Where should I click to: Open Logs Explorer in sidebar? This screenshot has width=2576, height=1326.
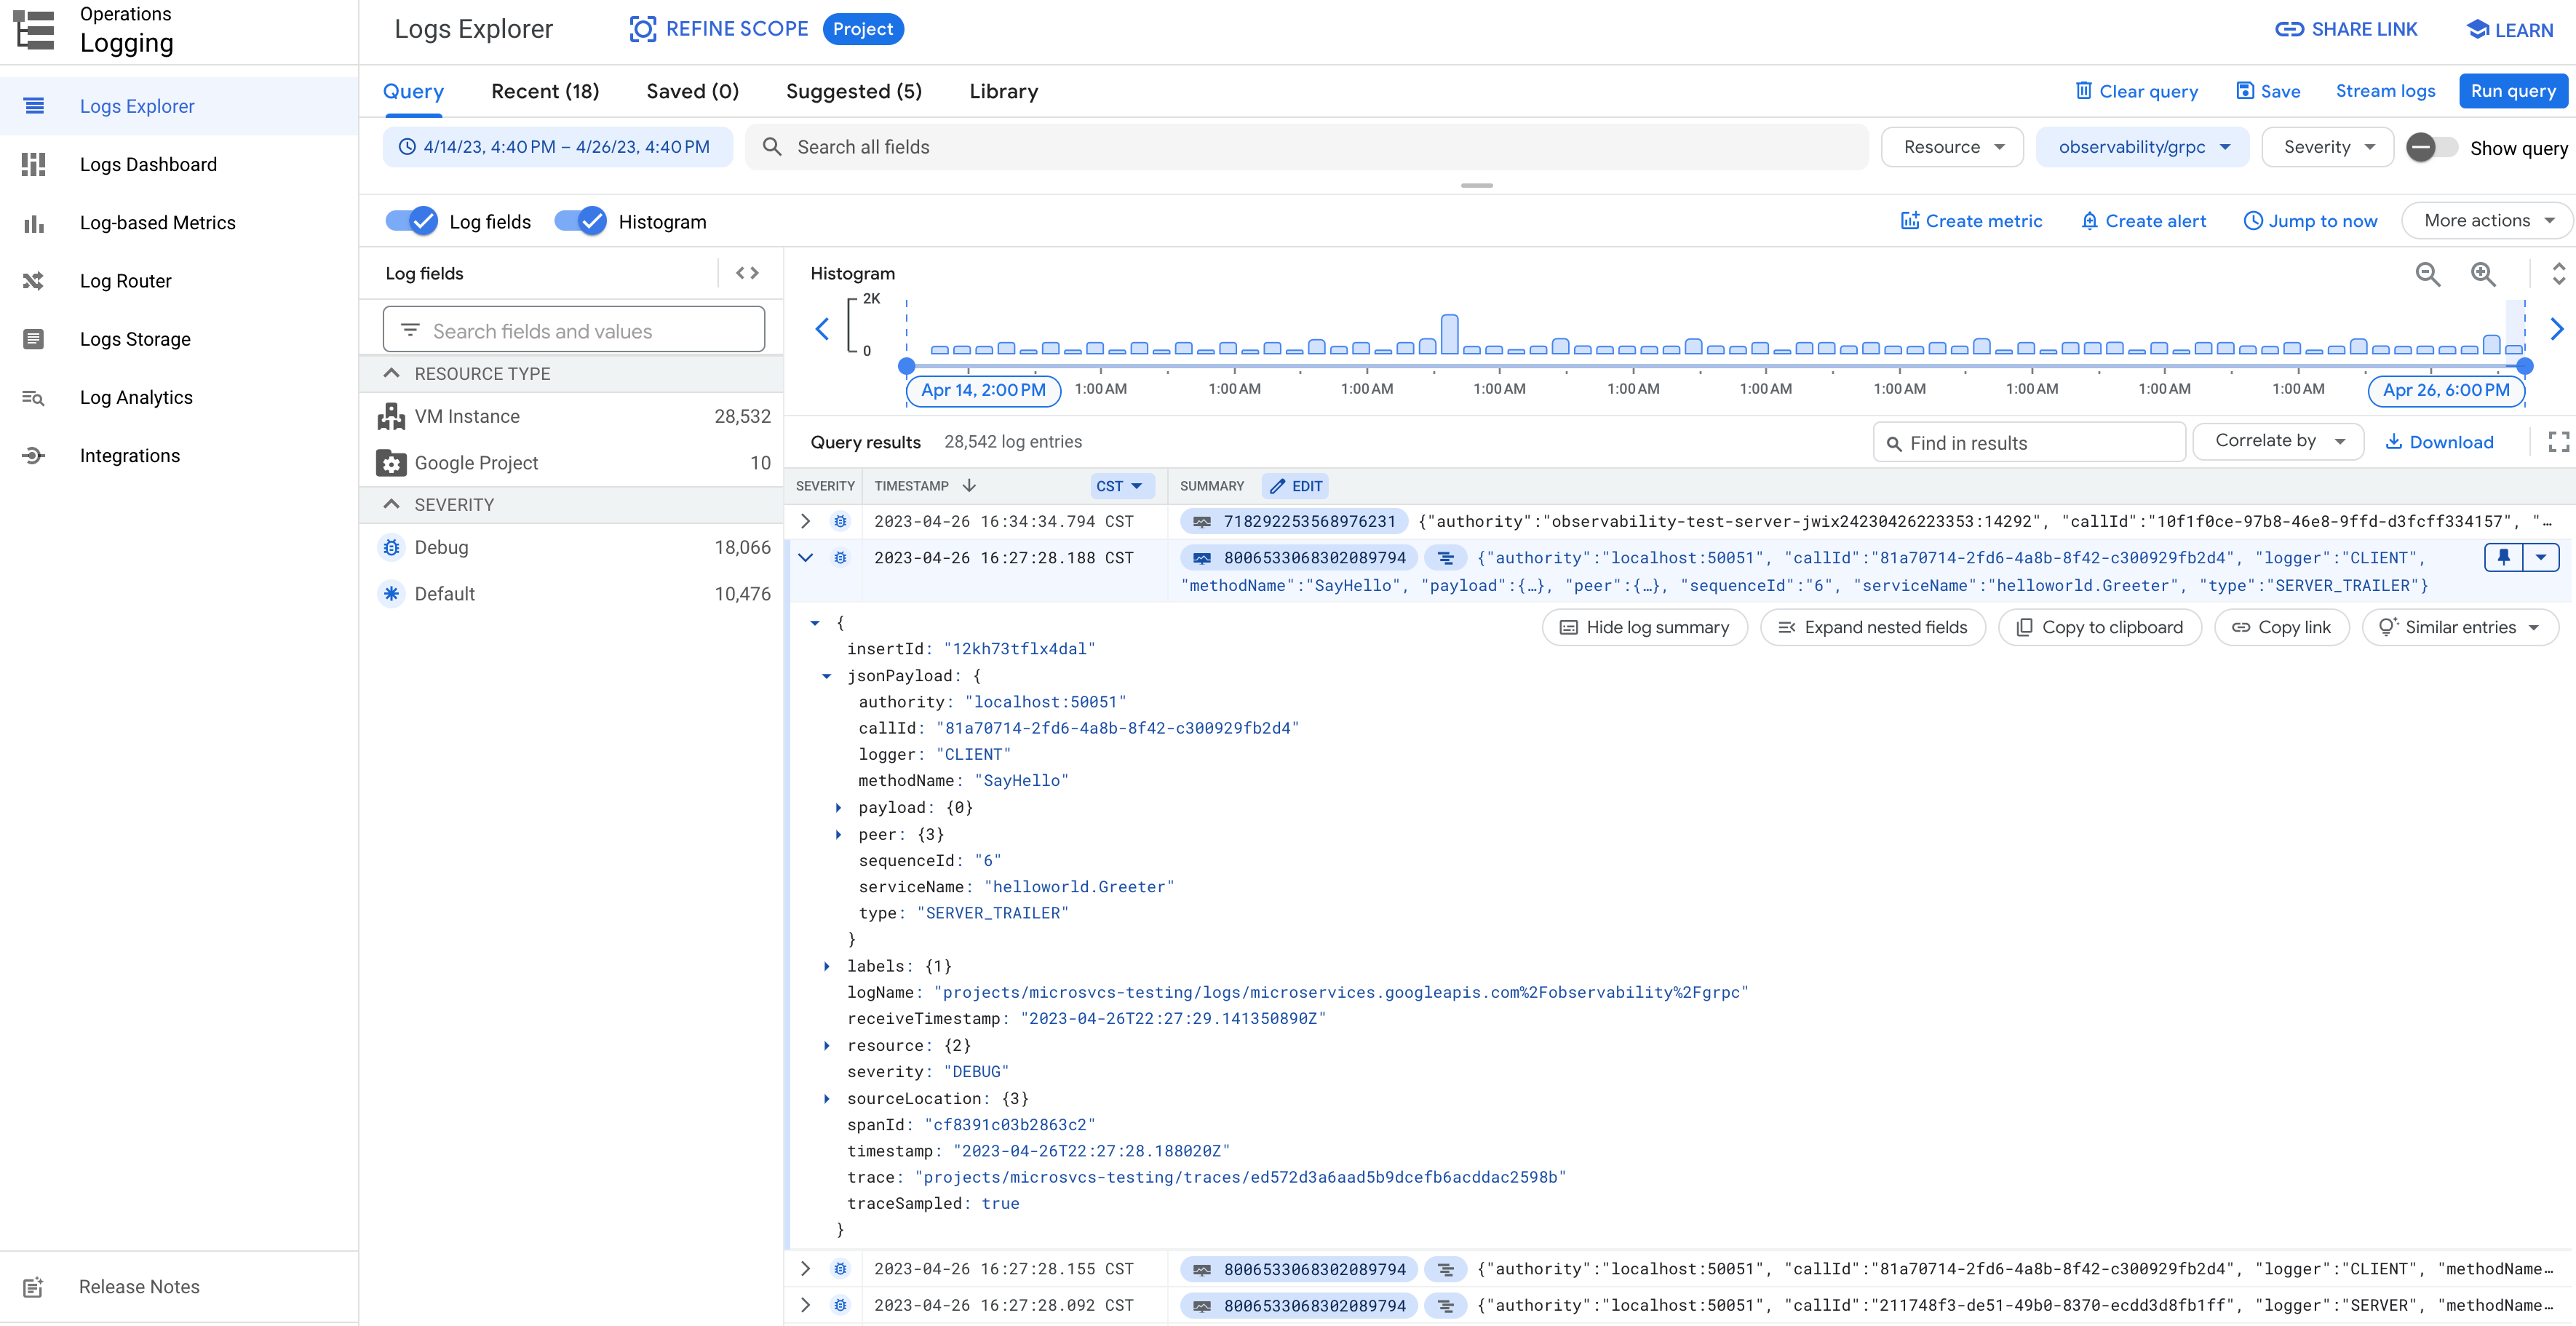pyautogui.click(x=179, y=106)
